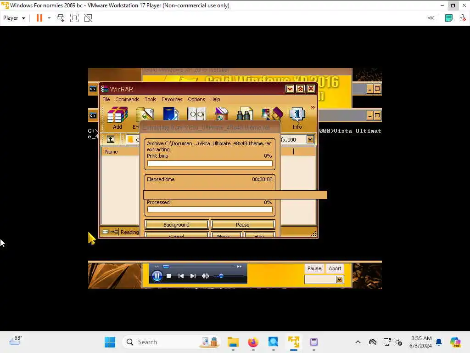Click installer Pause button beside Abort
Viewport: 470px width, 353px height.
click(x=314, y=268)
